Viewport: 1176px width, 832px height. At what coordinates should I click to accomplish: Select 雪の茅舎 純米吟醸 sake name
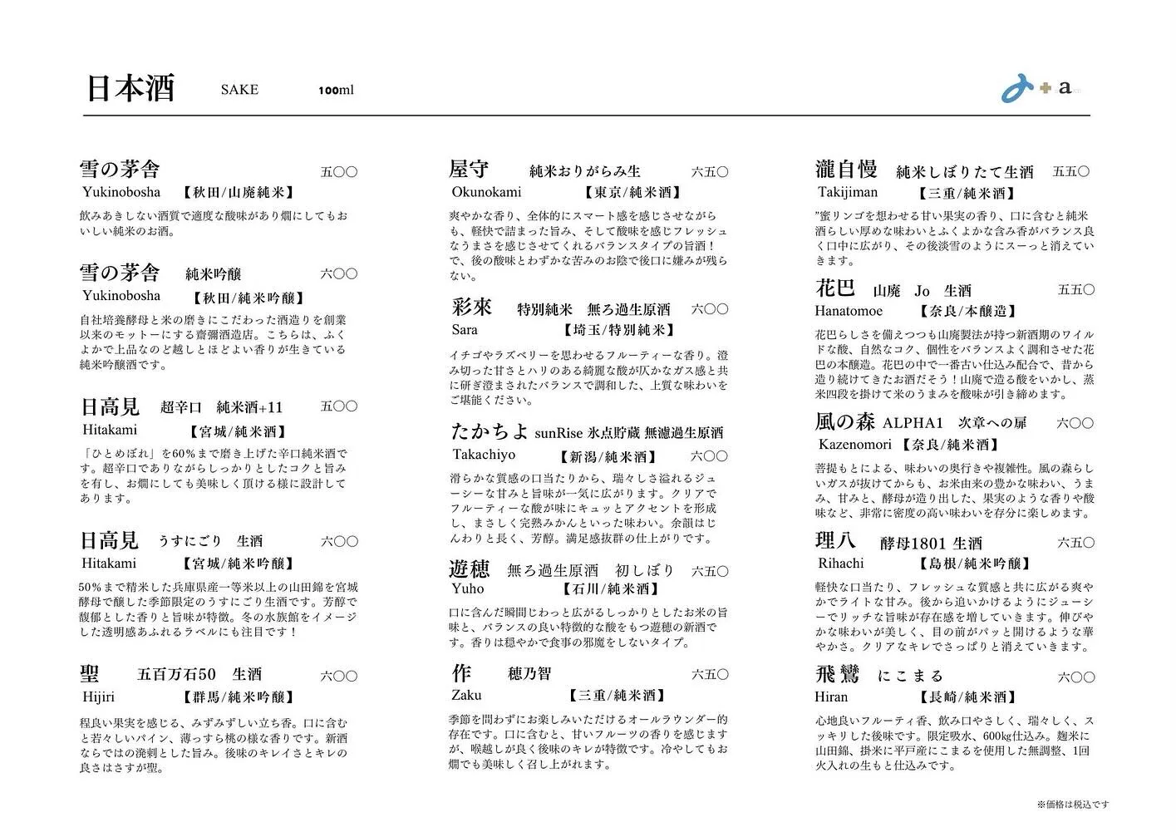160,273
